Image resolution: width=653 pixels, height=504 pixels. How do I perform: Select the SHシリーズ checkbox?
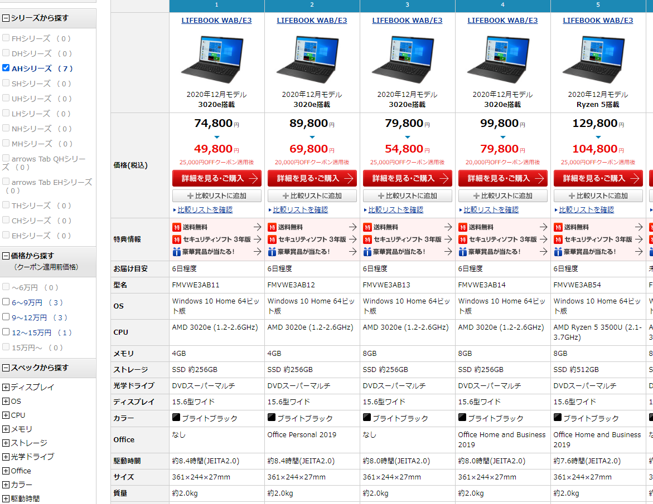(6, 83)
